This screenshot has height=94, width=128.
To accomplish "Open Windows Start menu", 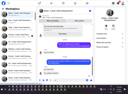I will [x=2, y=89].
